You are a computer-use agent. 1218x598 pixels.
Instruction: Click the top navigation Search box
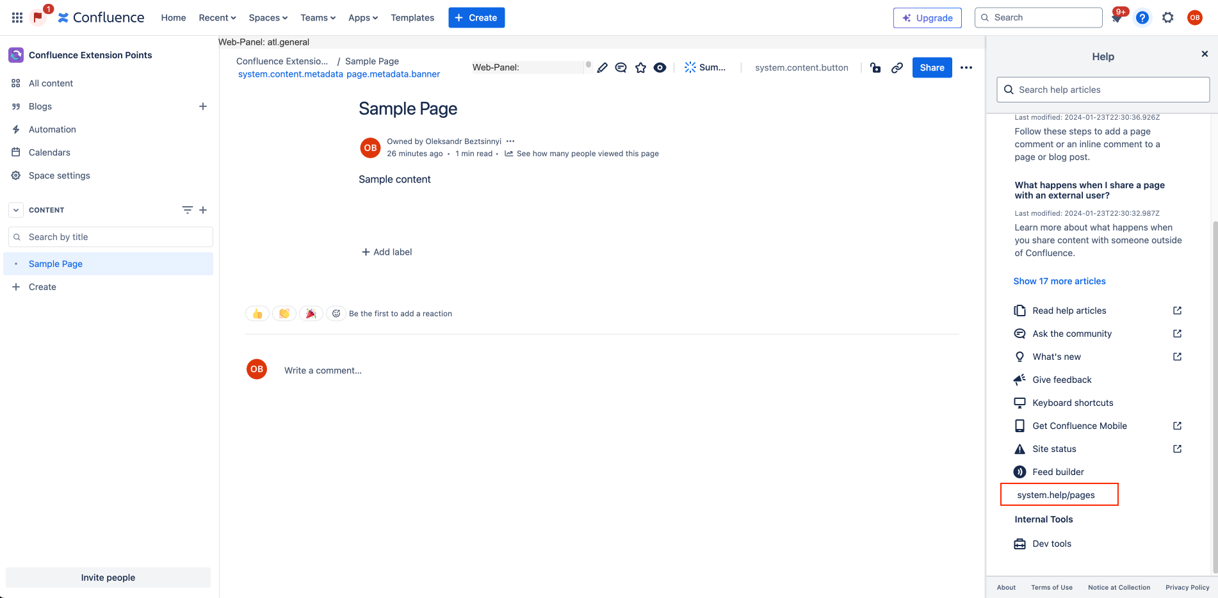(x=1038, y=17)
